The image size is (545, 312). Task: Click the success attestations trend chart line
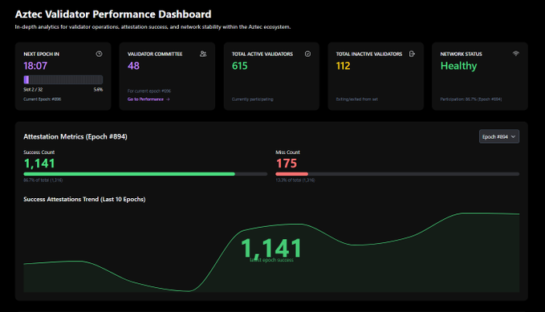271,252
